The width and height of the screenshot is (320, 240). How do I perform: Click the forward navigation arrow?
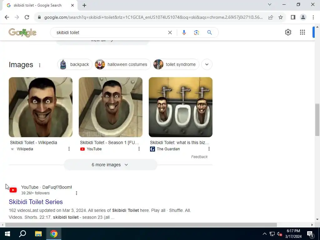tap(17, 17)
